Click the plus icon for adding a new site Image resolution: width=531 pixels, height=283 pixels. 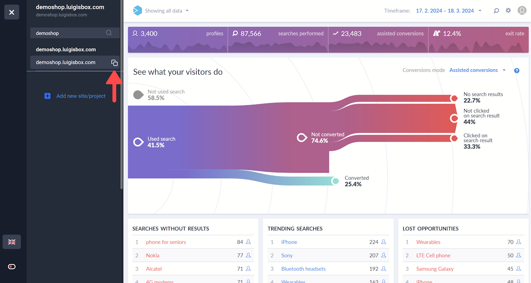(x=47, y=96)
